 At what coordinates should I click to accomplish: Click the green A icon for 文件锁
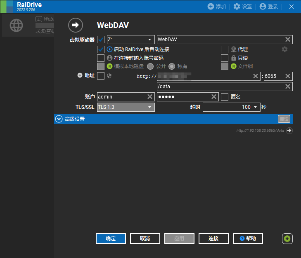pos(233,66)
